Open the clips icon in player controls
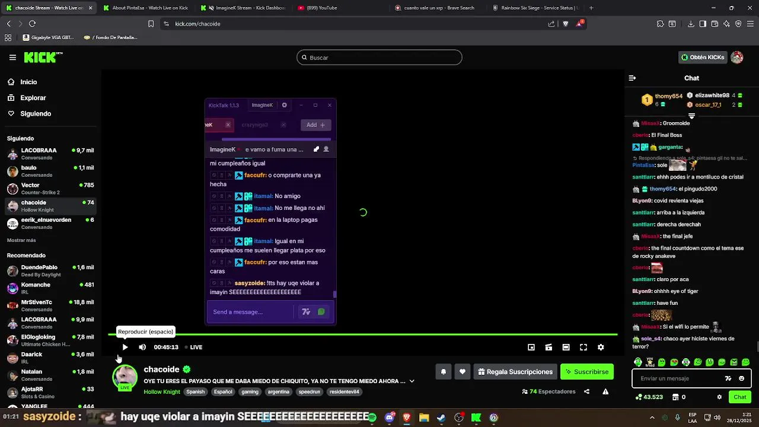759x427 pixels. click(548, 347)
